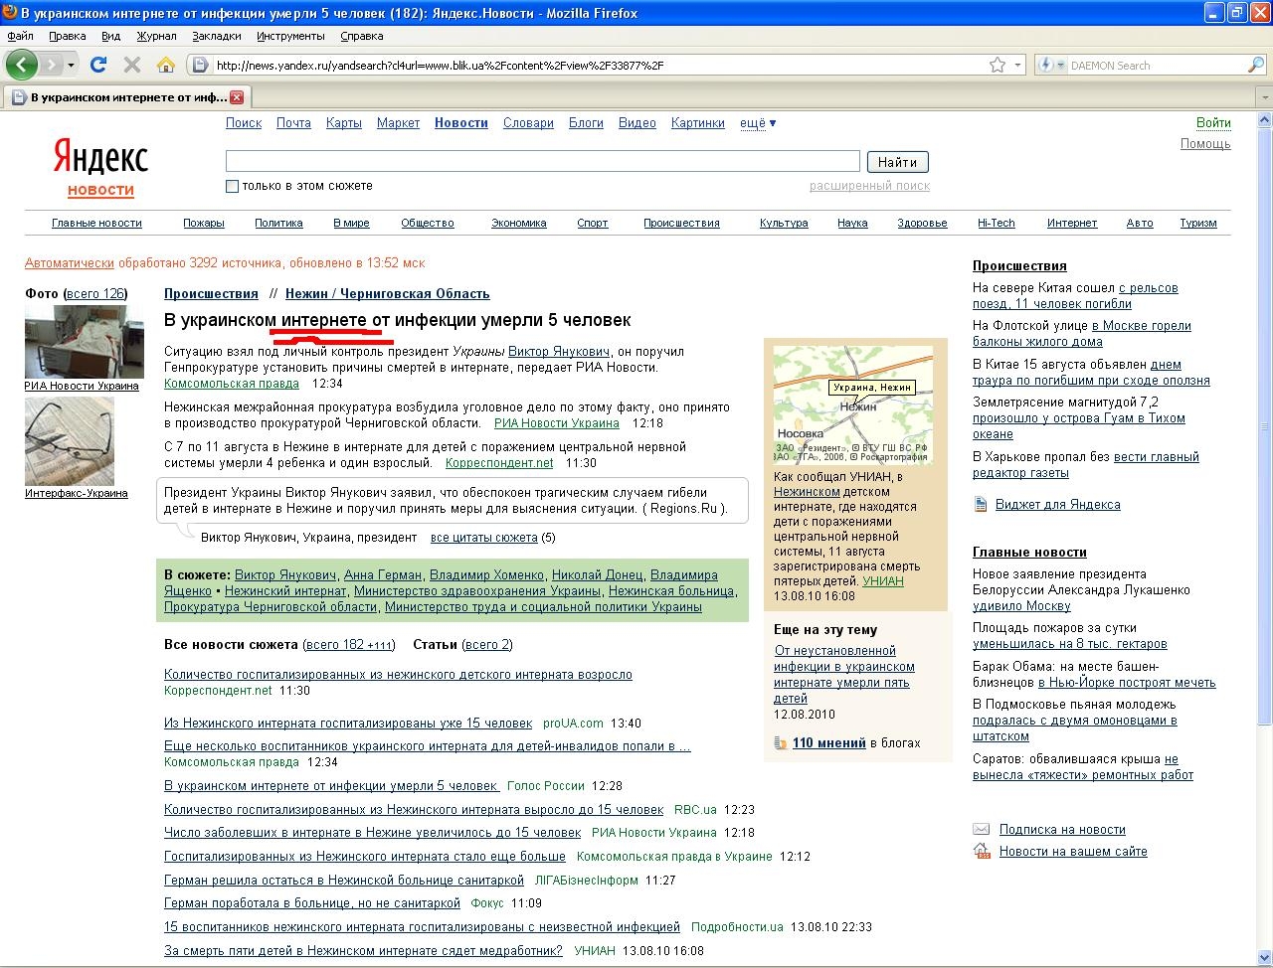Open the Журнал menu
The image size is (1273, 968).
pos(156,36)
